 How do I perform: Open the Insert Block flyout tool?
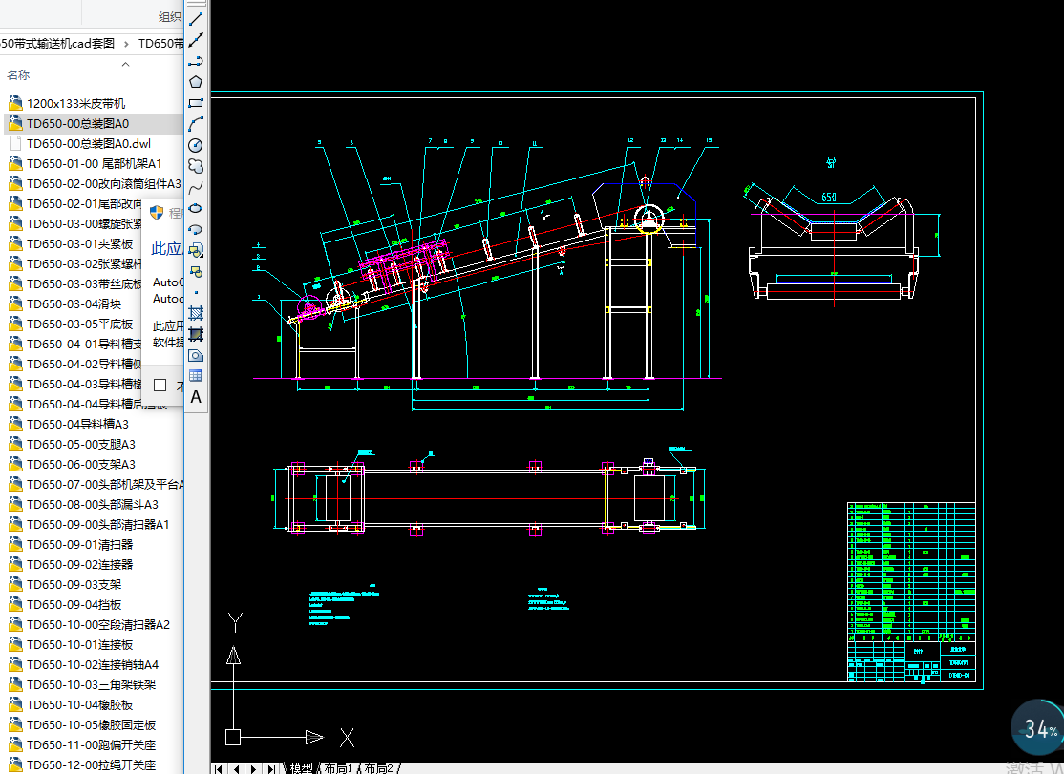[x=196, y=250]
